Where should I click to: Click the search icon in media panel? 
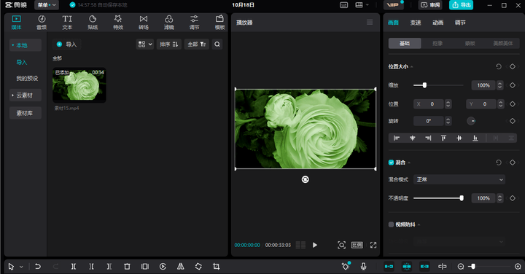pyautogui.click(x=217, y=44)
